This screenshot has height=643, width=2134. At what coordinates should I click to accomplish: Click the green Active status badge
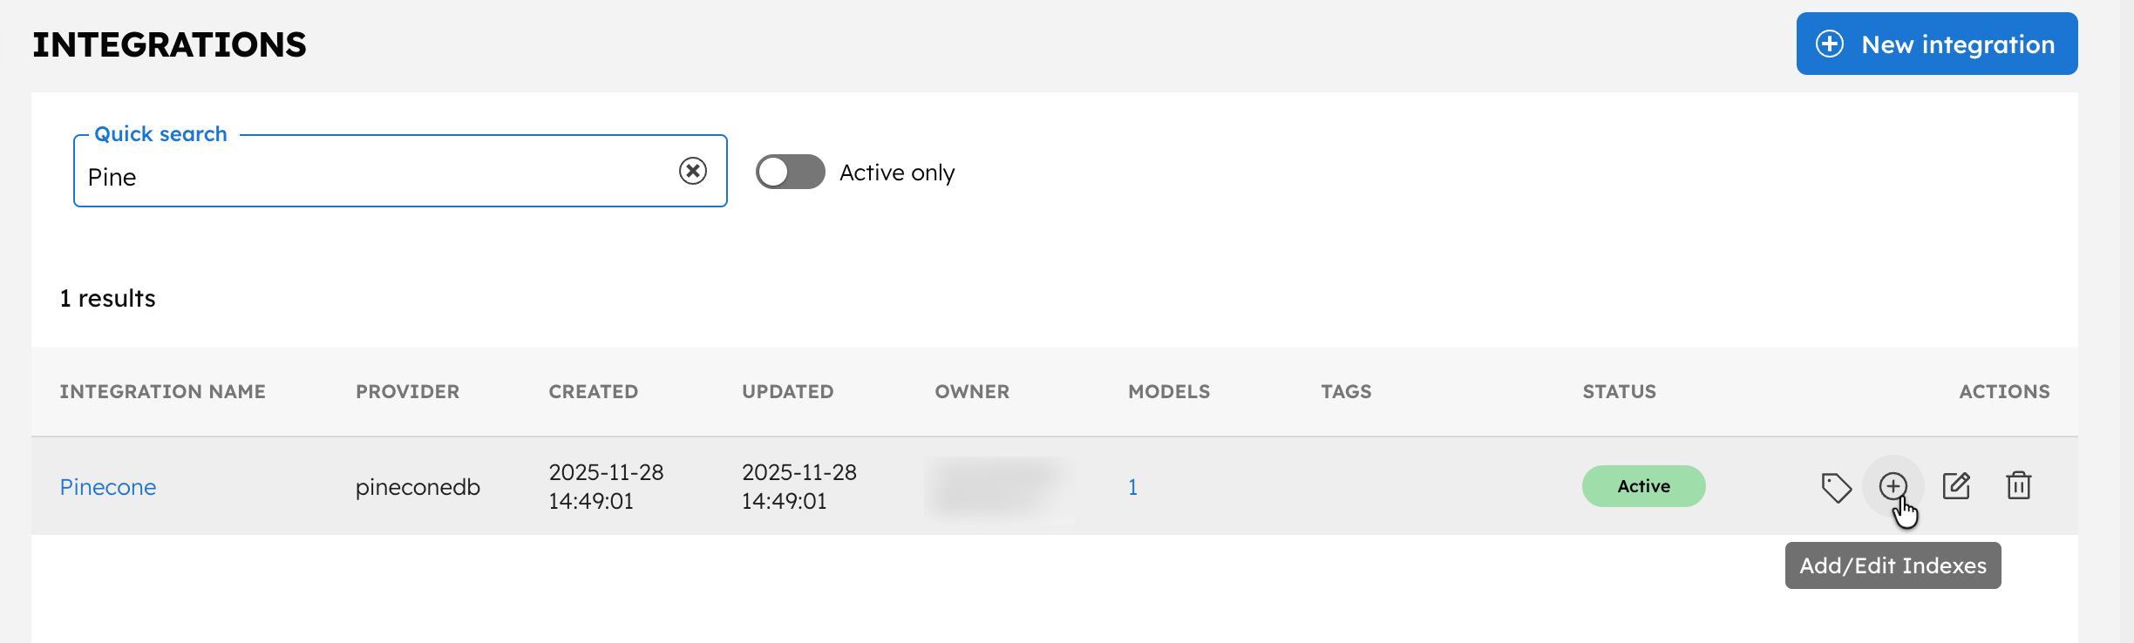[1643, 486]
